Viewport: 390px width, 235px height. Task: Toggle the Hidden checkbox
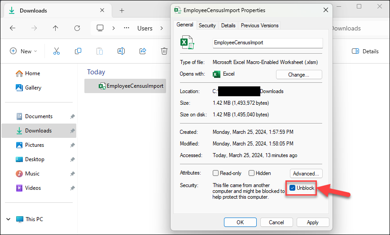[251, 173]
